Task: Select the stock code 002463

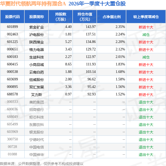Action: point(12,34)
